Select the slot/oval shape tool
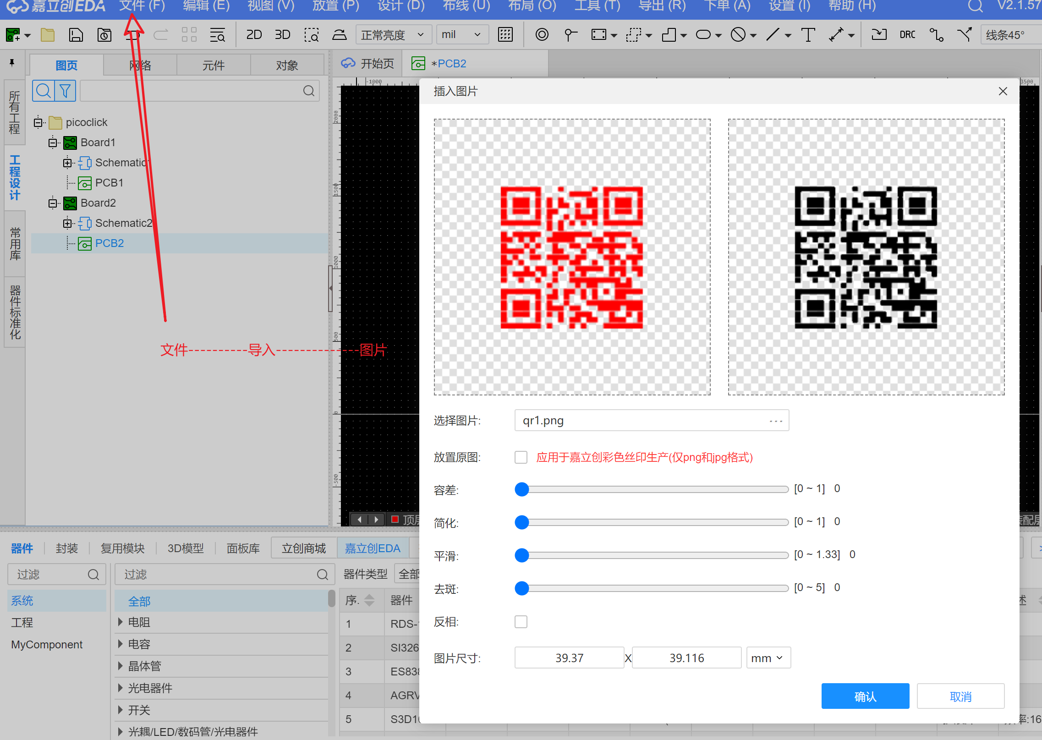Screen dimensions: 1042x740 tap(703, 35)
